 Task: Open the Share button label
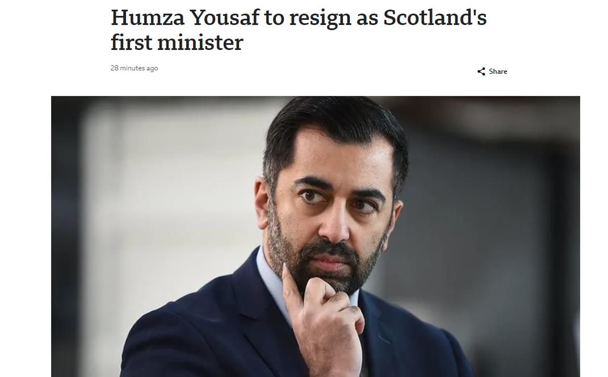tap(498, 72)
